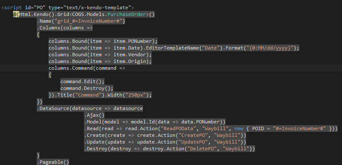Screen dimensions: 342x165
Task: Click the columns.Command(command => line
Action: pos(87,68)
